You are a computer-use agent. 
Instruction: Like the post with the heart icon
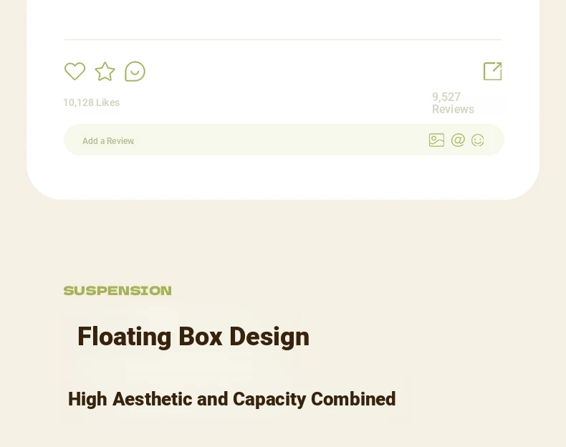pos(75,71)
